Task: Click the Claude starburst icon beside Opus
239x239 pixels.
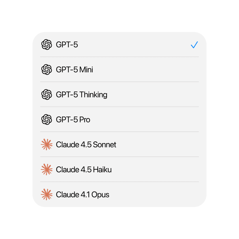Action: 46,195
